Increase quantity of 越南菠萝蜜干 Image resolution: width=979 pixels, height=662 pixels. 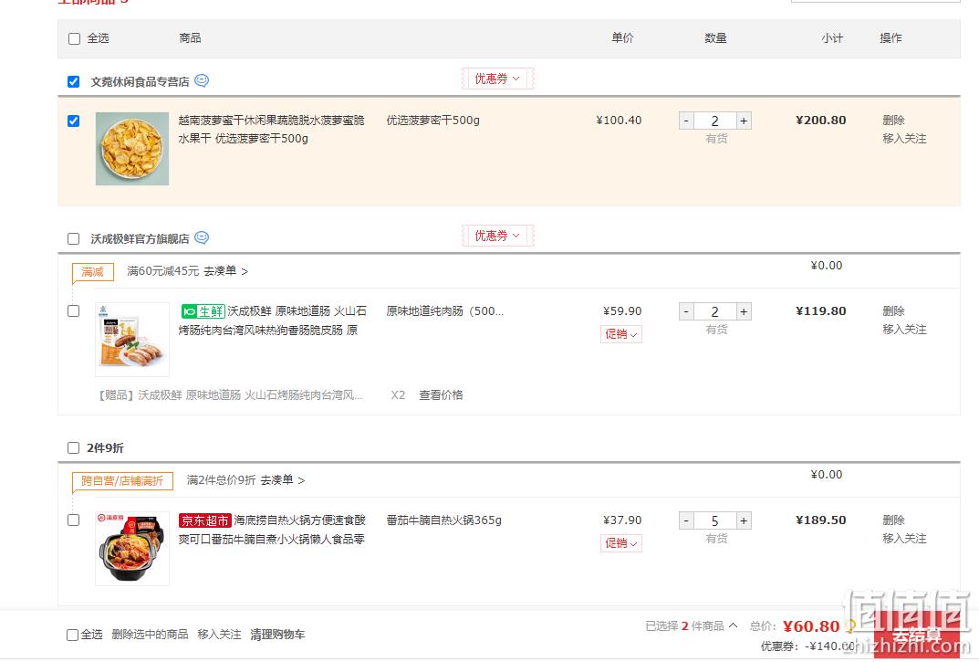(x=744, y=121)
